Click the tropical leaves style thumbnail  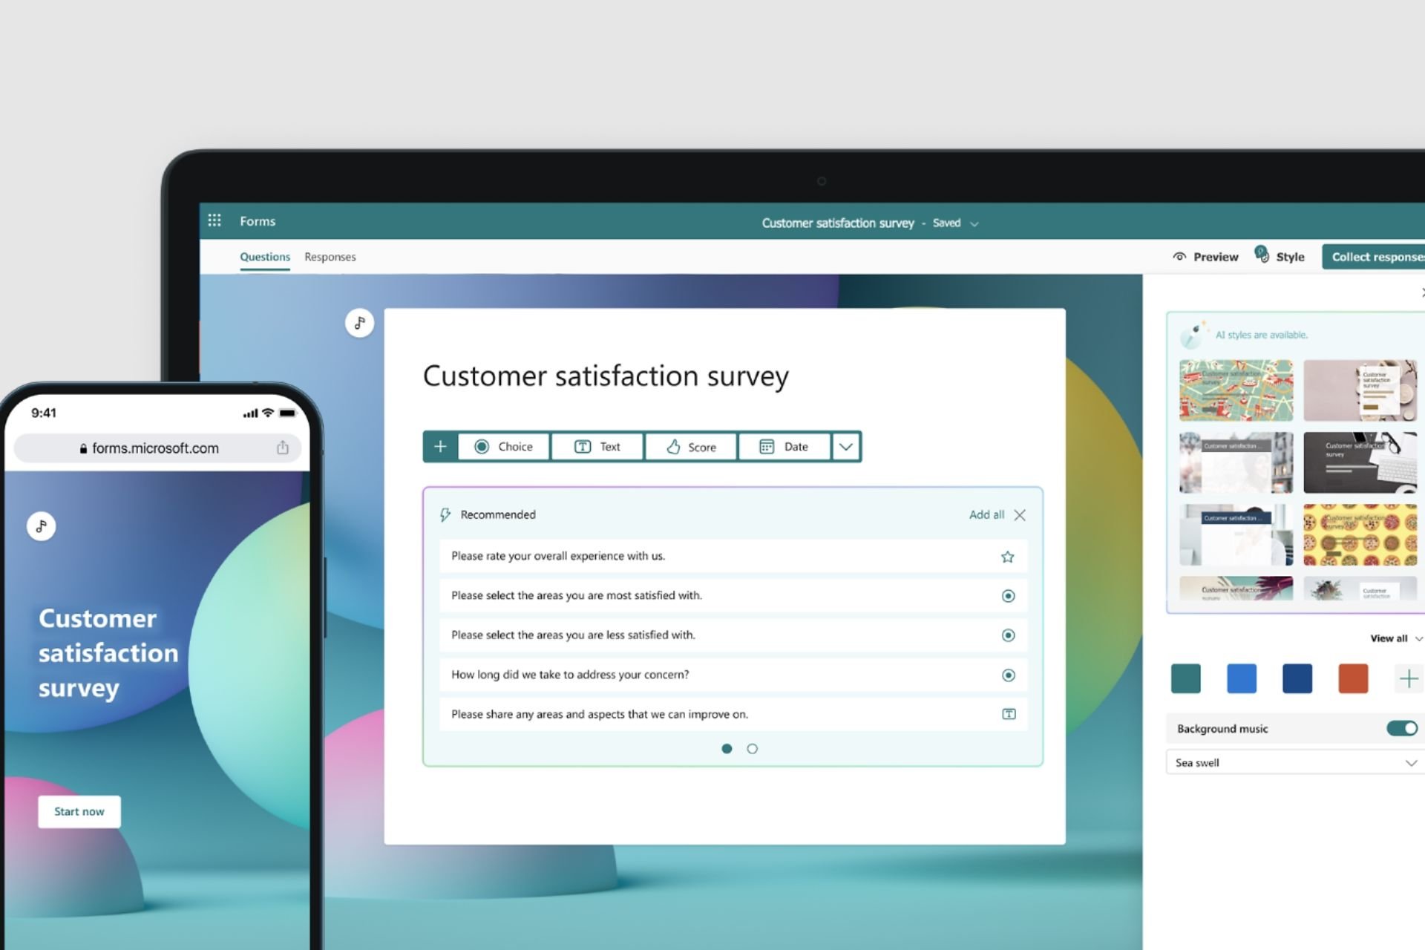pyautogui.click(x=1236, y=589)
